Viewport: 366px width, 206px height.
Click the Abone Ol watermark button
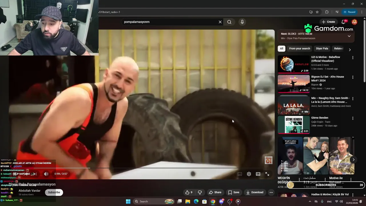(x=268, y=160)
